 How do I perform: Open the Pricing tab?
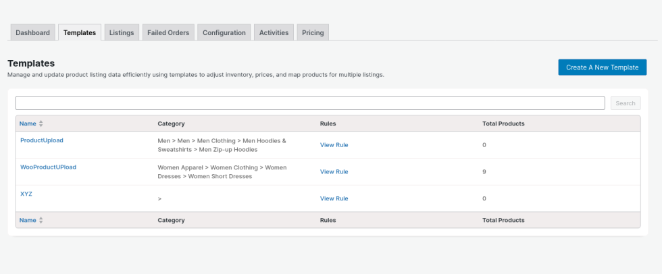[x=313, y=32]
